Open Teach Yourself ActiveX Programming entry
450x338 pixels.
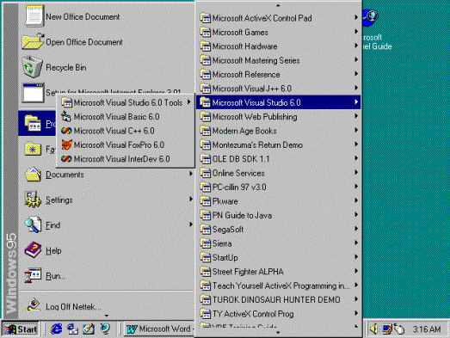coord(278,286)
